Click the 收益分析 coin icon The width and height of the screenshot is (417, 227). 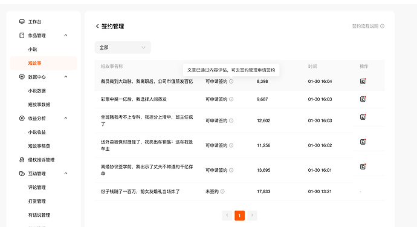(x=22, y=118)
